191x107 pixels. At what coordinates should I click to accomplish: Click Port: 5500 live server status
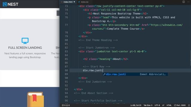tap(180, 105)
